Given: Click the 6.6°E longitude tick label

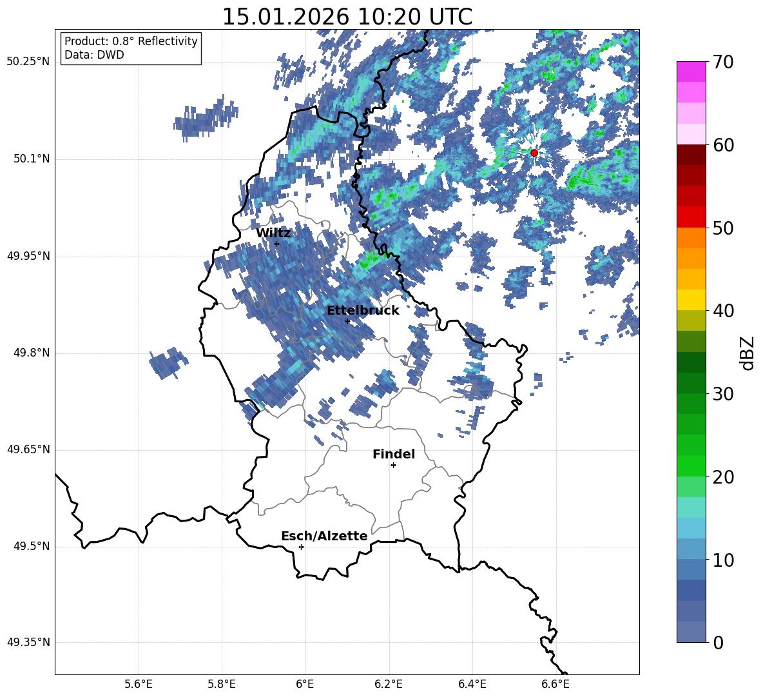Looking at the screenshot, I should pos(555,684).
